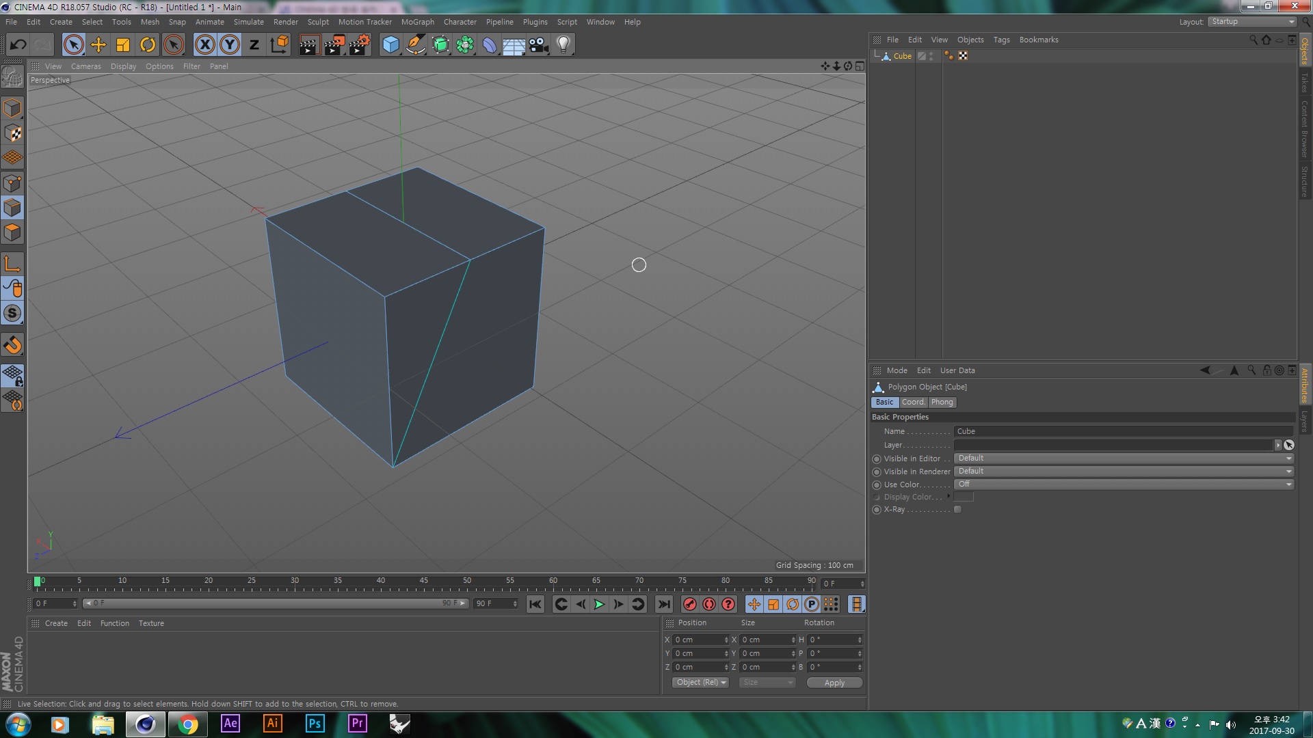Open the Render menu

(287, 22)
